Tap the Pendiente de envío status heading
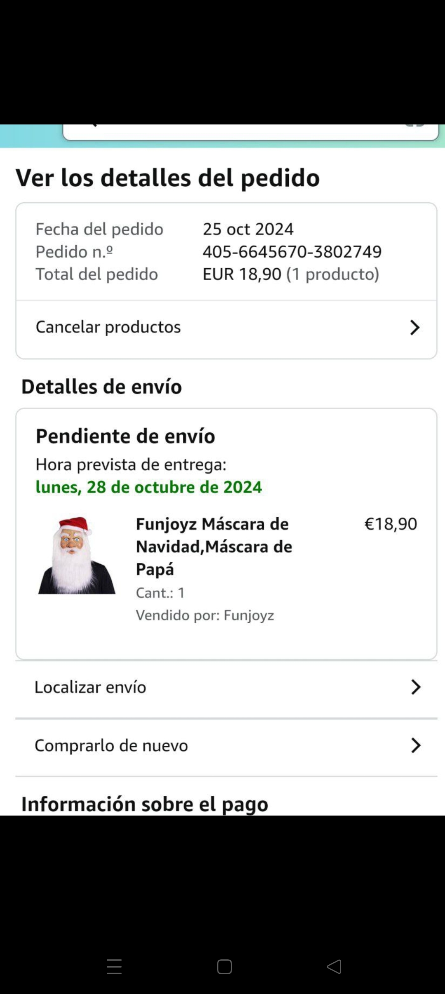The image size is (445, 994). coord(125,436)
